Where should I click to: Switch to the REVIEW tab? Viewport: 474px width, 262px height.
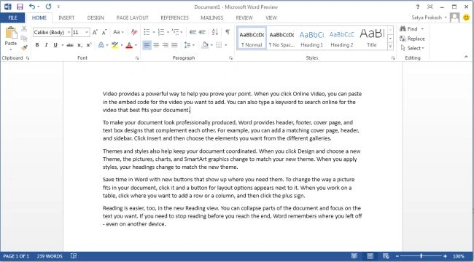244,17
